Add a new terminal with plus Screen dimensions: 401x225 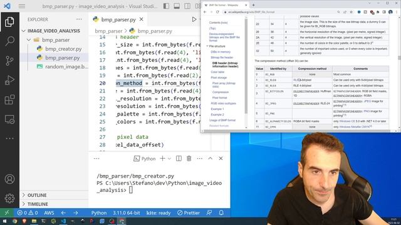coord(162,158)
